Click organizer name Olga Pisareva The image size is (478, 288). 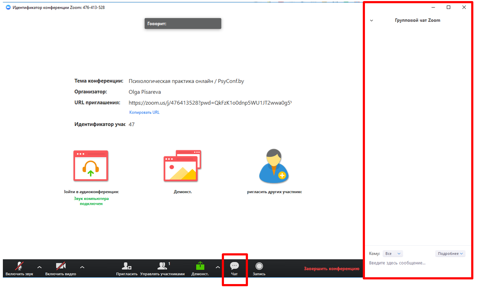point(145,92)
